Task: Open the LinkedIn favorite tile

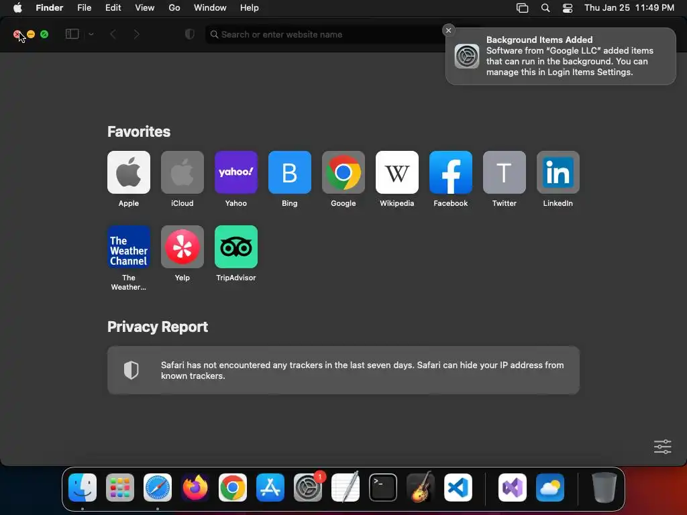Action: (558, 172)
